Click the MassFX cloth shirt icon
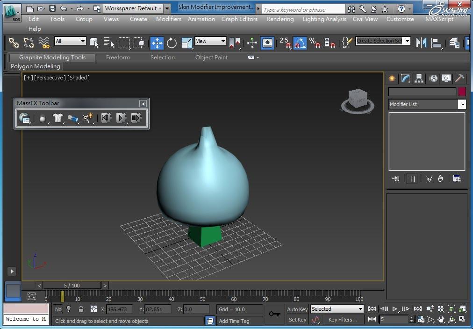 tap(57, 118)
